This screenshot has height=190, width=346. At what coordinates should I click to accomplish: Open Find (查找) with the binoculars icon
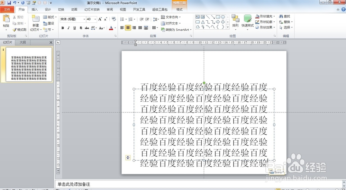click(x=284, y=16)
